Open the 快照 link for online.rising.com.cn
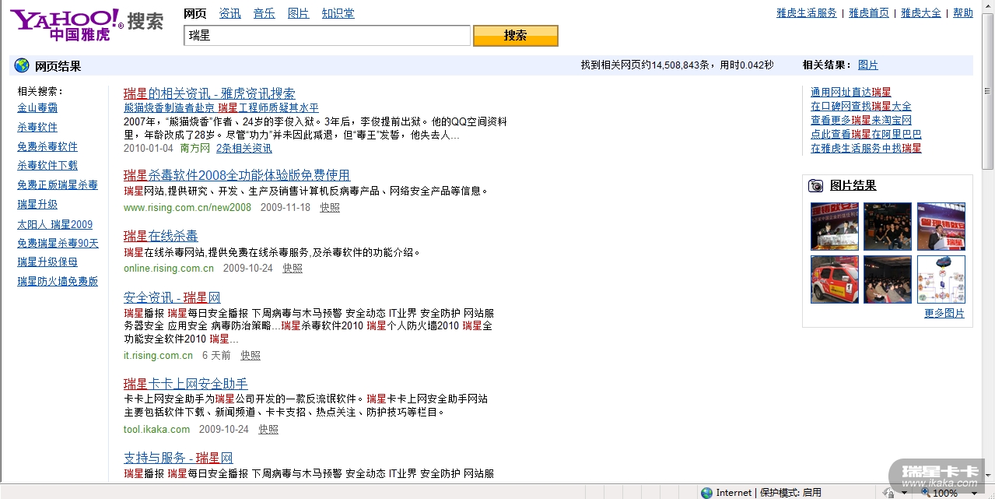 coord(293,269)
